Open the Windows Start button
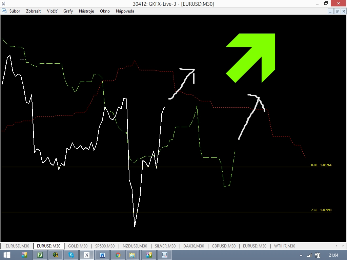 [x=7, y=255]
